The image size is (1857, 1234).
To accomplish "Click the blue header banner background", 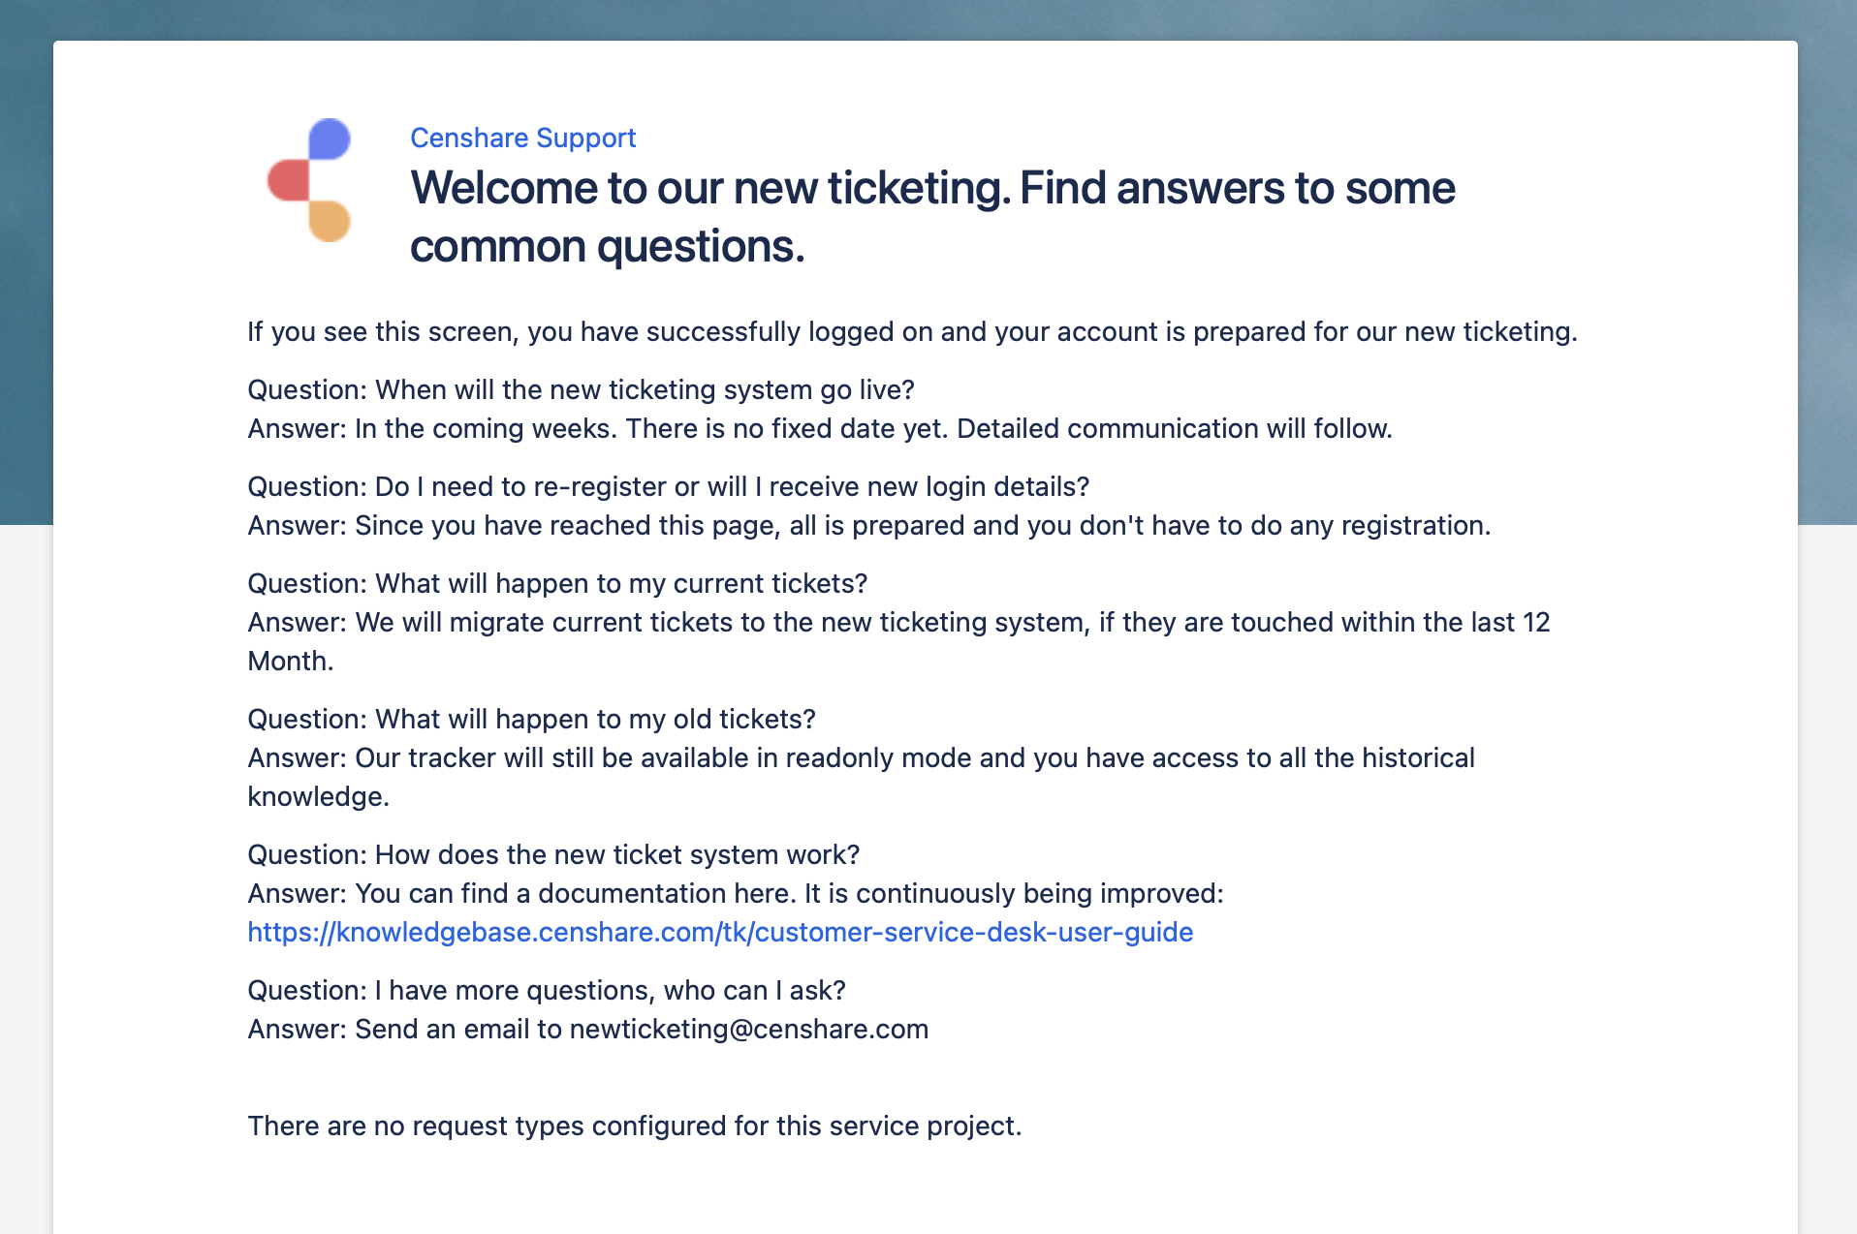I will coord(24,291).
